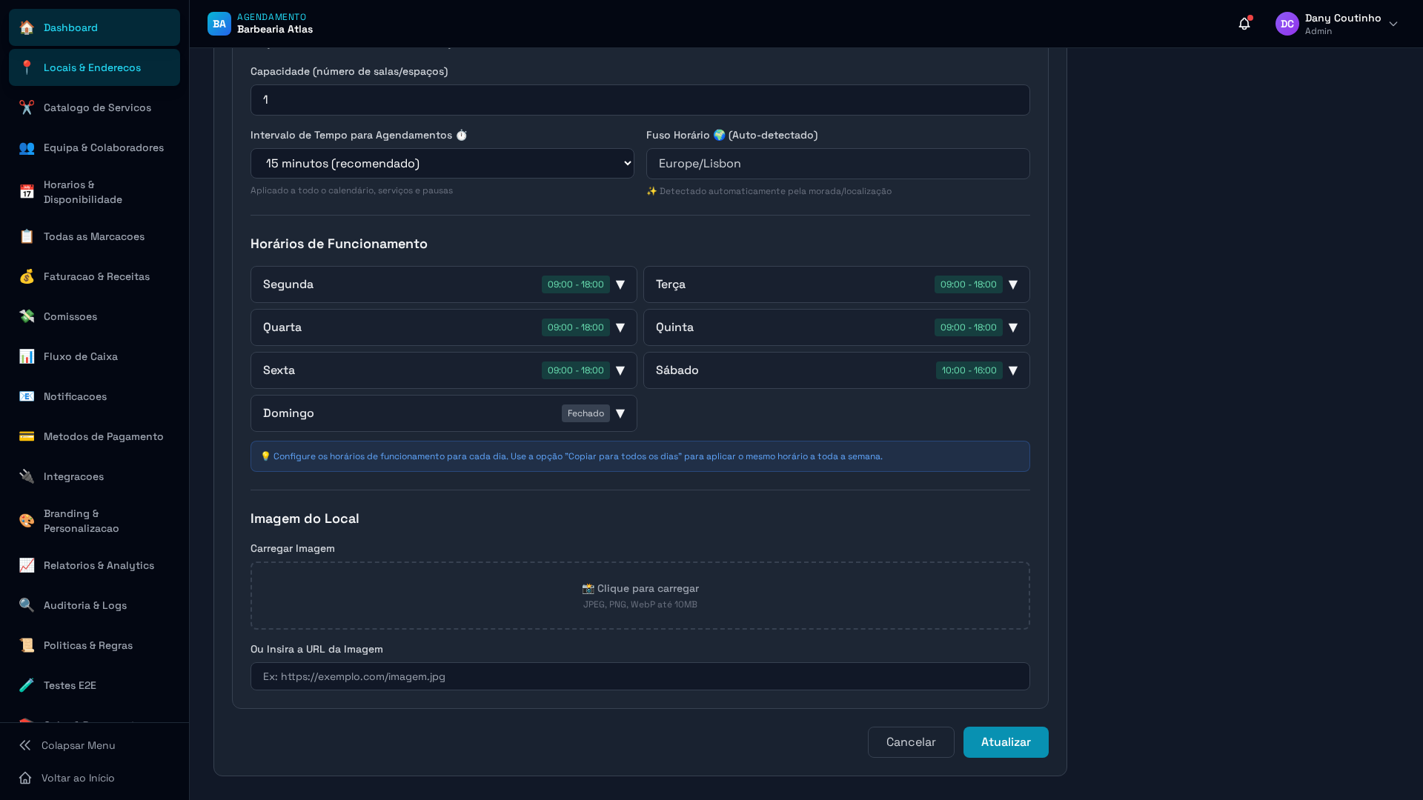Go to Equipa & Colaboradores menu item
The width and height of the screenshot is (1423, 800).
103,147
